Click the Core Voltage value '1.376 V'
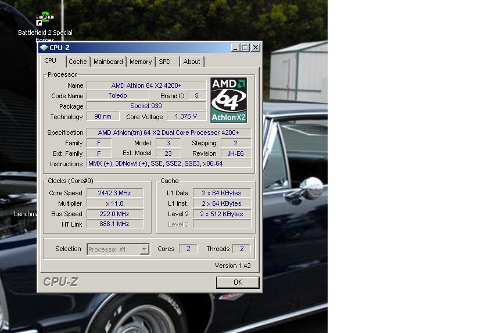The width and height of the screenshot is (488, 333). [186, 116]
